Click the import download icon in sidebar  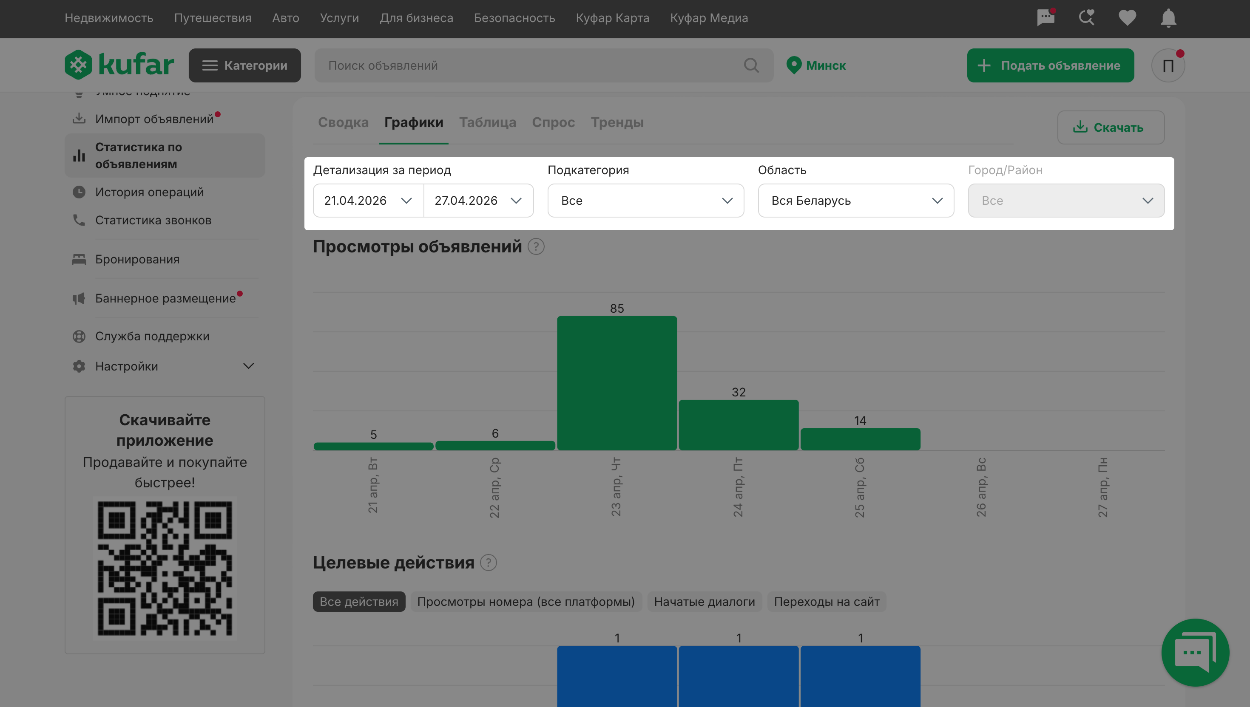pos(79,119)
